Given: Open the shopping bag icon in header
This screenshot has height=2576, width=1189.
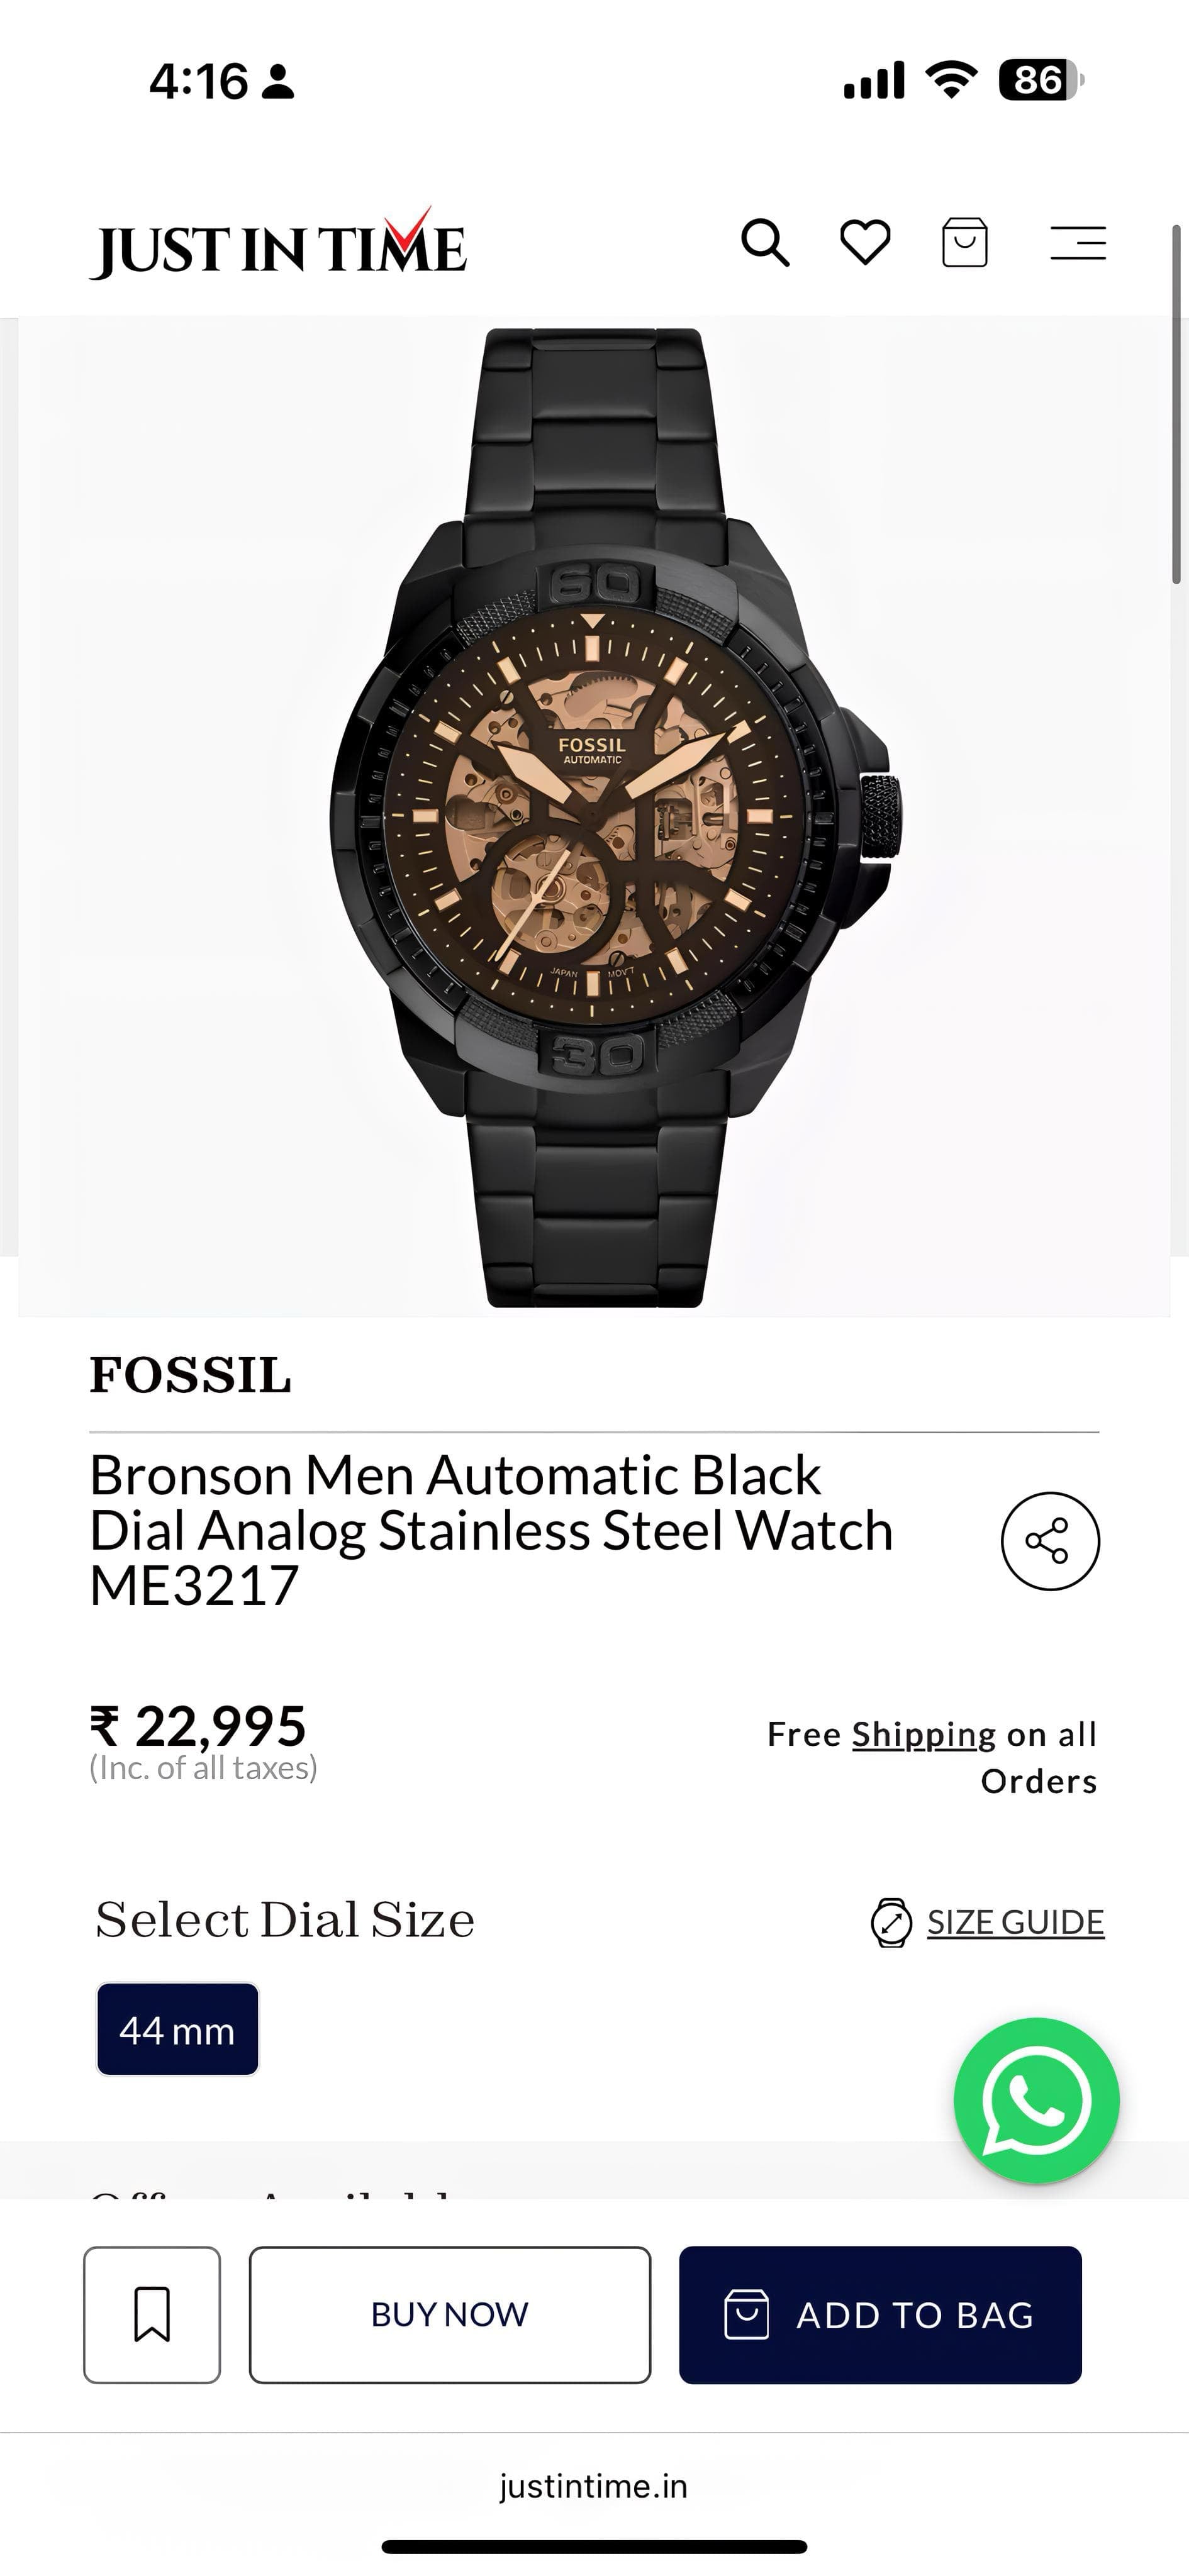Looking at the screenshot, I should point(965,243).
